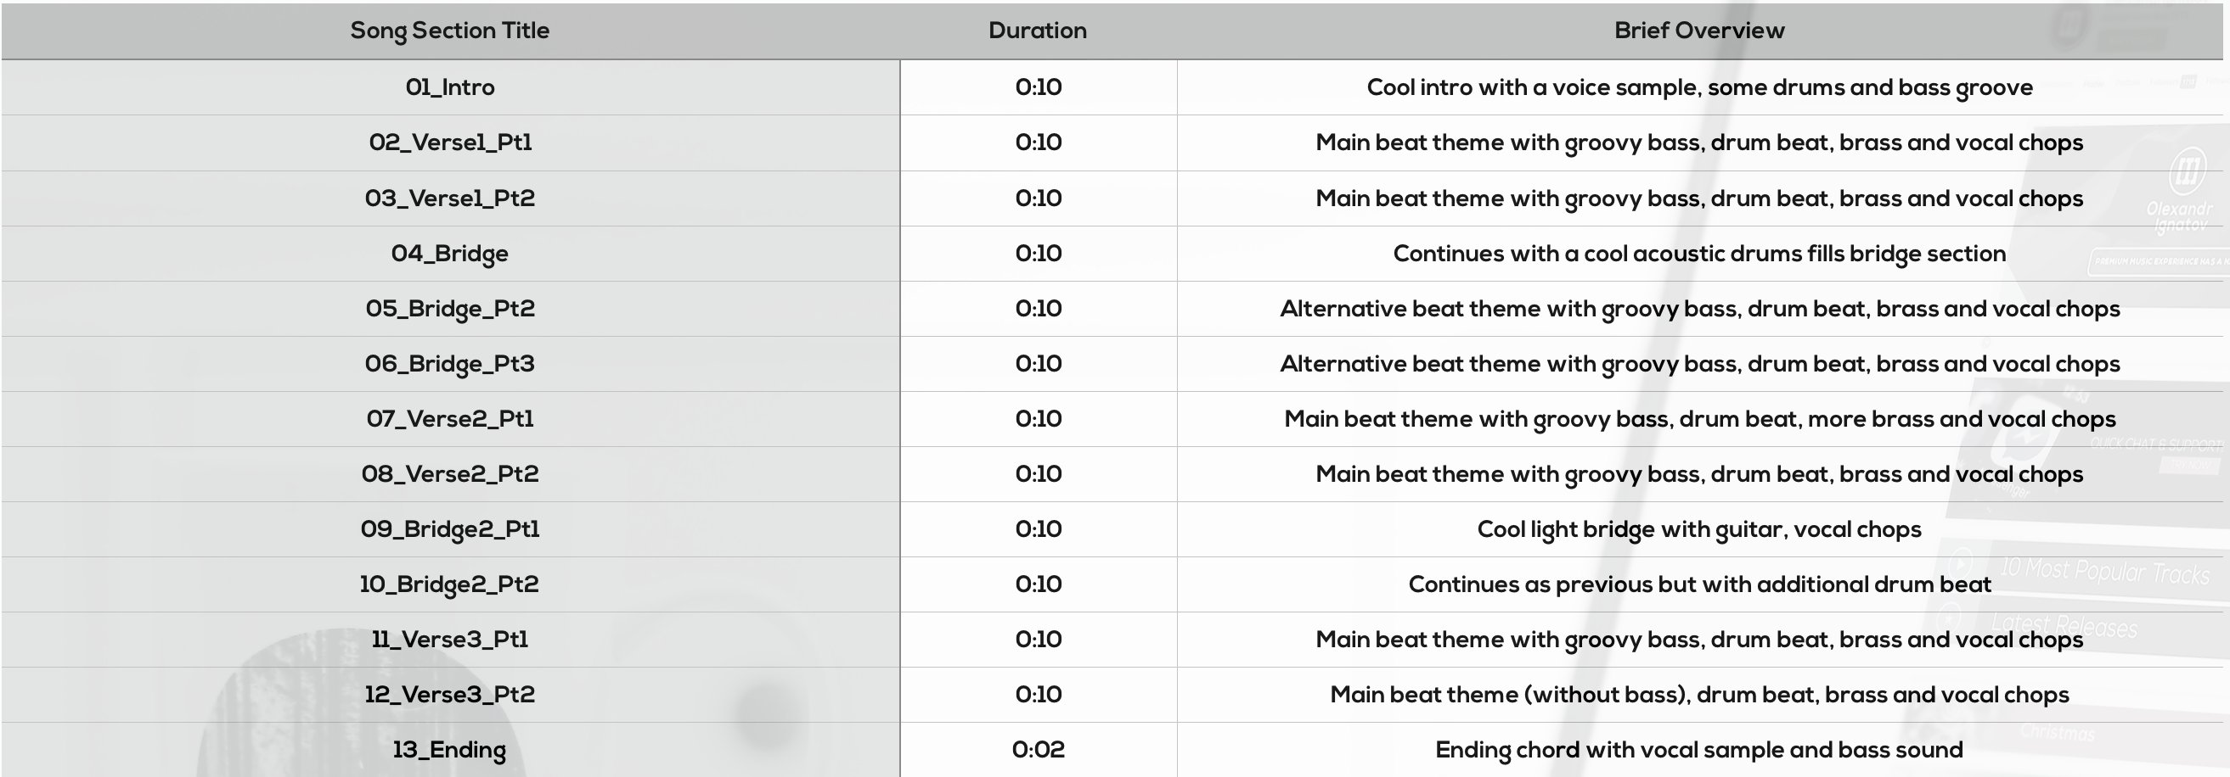Viewport: 2230px width, 777px height.
Task: Select the 06_Bridge_Pt3 section title
Action: [449, 364]
